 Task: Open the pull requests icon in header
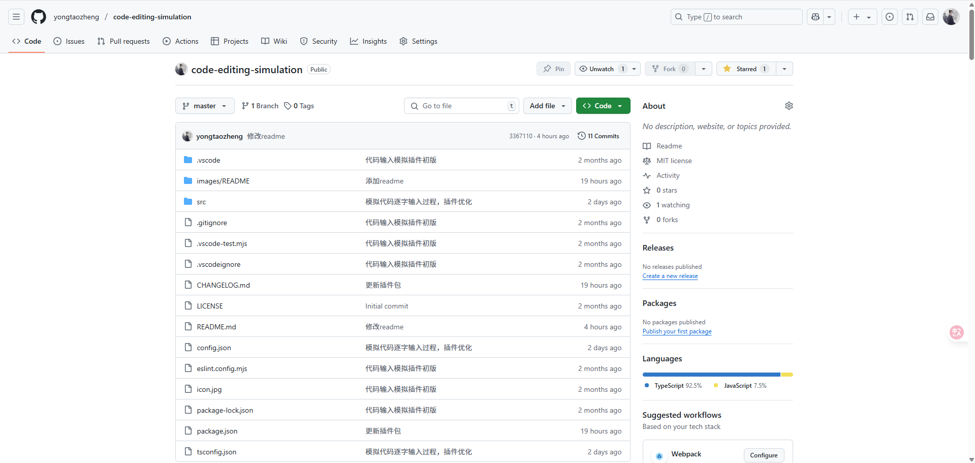[x=910, y=17]
